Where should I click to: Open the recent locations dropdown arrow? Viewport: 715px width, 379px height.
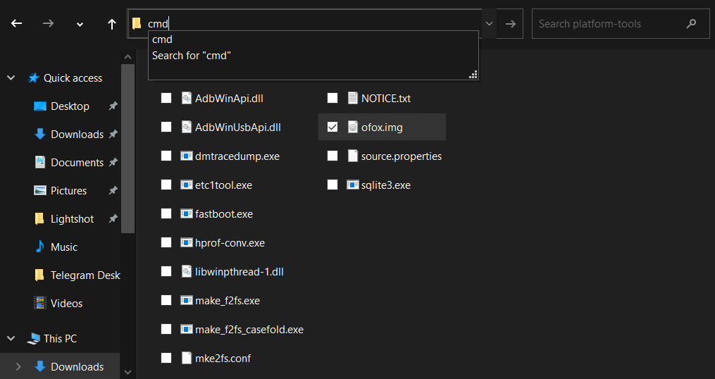pos(80,24)
